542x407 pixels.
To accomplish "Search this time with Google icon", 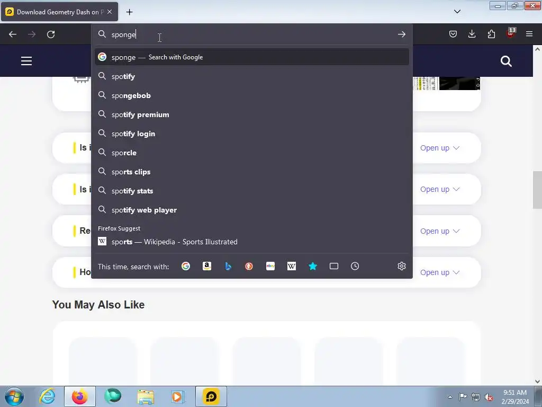I will pyautogui.click(x=186, y=266).
